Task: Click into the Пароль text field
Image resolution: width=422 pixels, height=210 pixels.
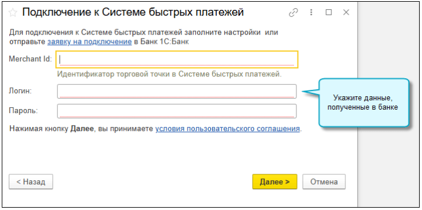Action: (x=177, y=111)
